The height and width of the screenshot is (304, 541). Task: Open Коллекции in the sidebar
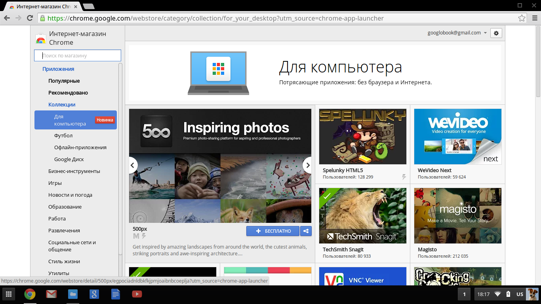(x=62, y=104)
